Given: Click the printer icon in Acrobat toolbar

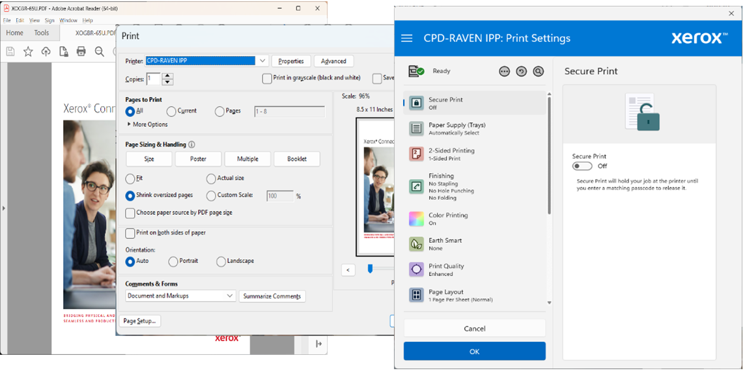Looking at the screenshot, I should [81, 51].
